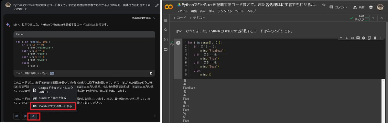Open the ツール menu
Image resolution: width=388 pixels, height=123 pixels.
[x=240, y=11]
